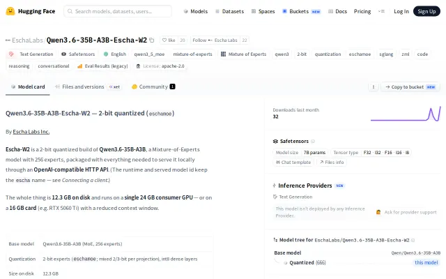Select the English language tag
The width and height of the screenshot is (446, 279).
pyautogui.click(x=115, y=54)
